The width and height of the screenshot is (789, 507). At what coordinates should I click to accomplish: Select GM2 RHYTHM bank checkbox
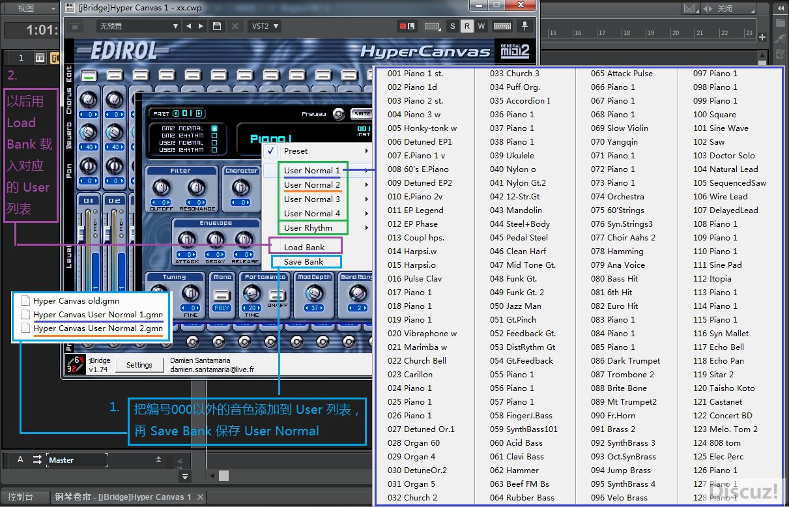215,136
